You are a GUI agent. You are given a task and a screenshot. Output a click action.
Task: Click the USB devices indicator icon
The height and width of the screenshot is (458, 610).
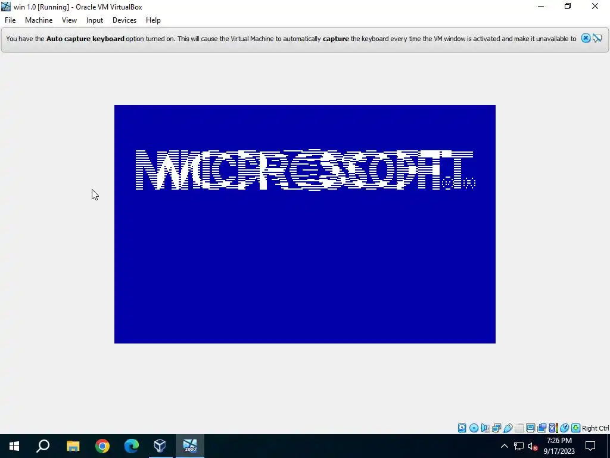[x=508, y=428]
